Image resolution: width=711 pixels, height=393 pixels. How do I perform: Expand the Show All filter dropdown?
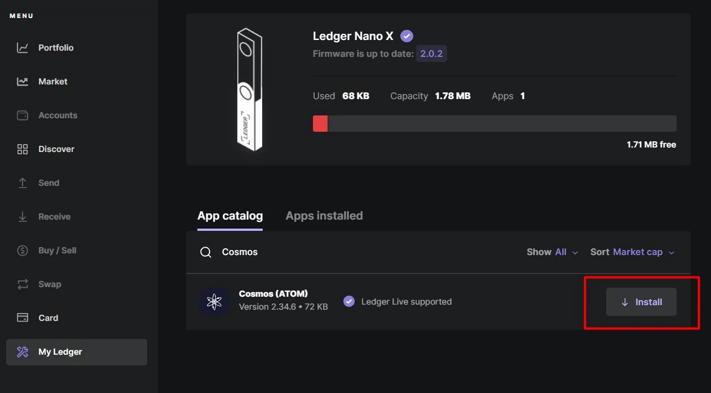pyautogui.click(x=553, y=252)
